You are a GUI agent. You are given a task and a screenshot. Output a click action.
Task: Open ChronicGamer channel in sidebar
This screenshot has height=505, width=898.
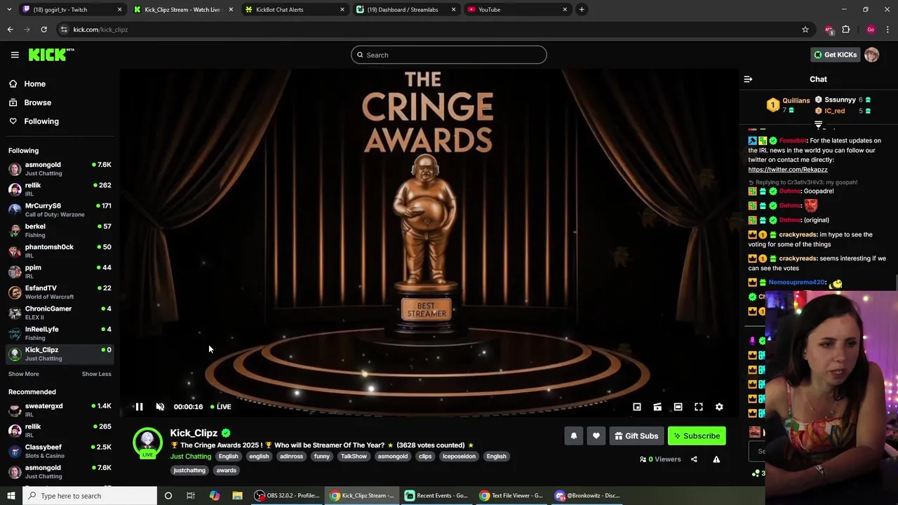click(60, 313)
